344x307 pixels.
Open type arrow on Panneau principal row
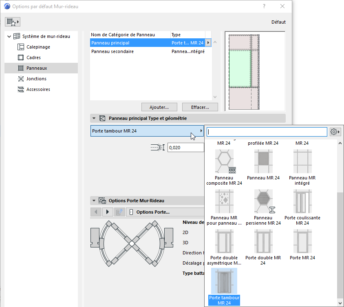click(x=208, y=43)
